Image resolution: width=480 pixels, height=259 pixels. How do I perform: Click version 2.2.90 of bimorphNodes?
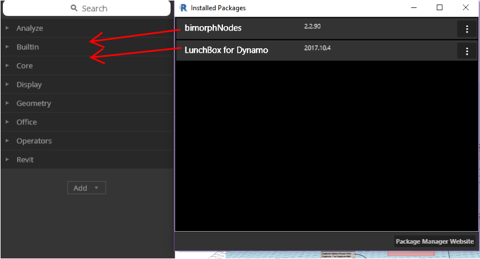click(312, 26)
